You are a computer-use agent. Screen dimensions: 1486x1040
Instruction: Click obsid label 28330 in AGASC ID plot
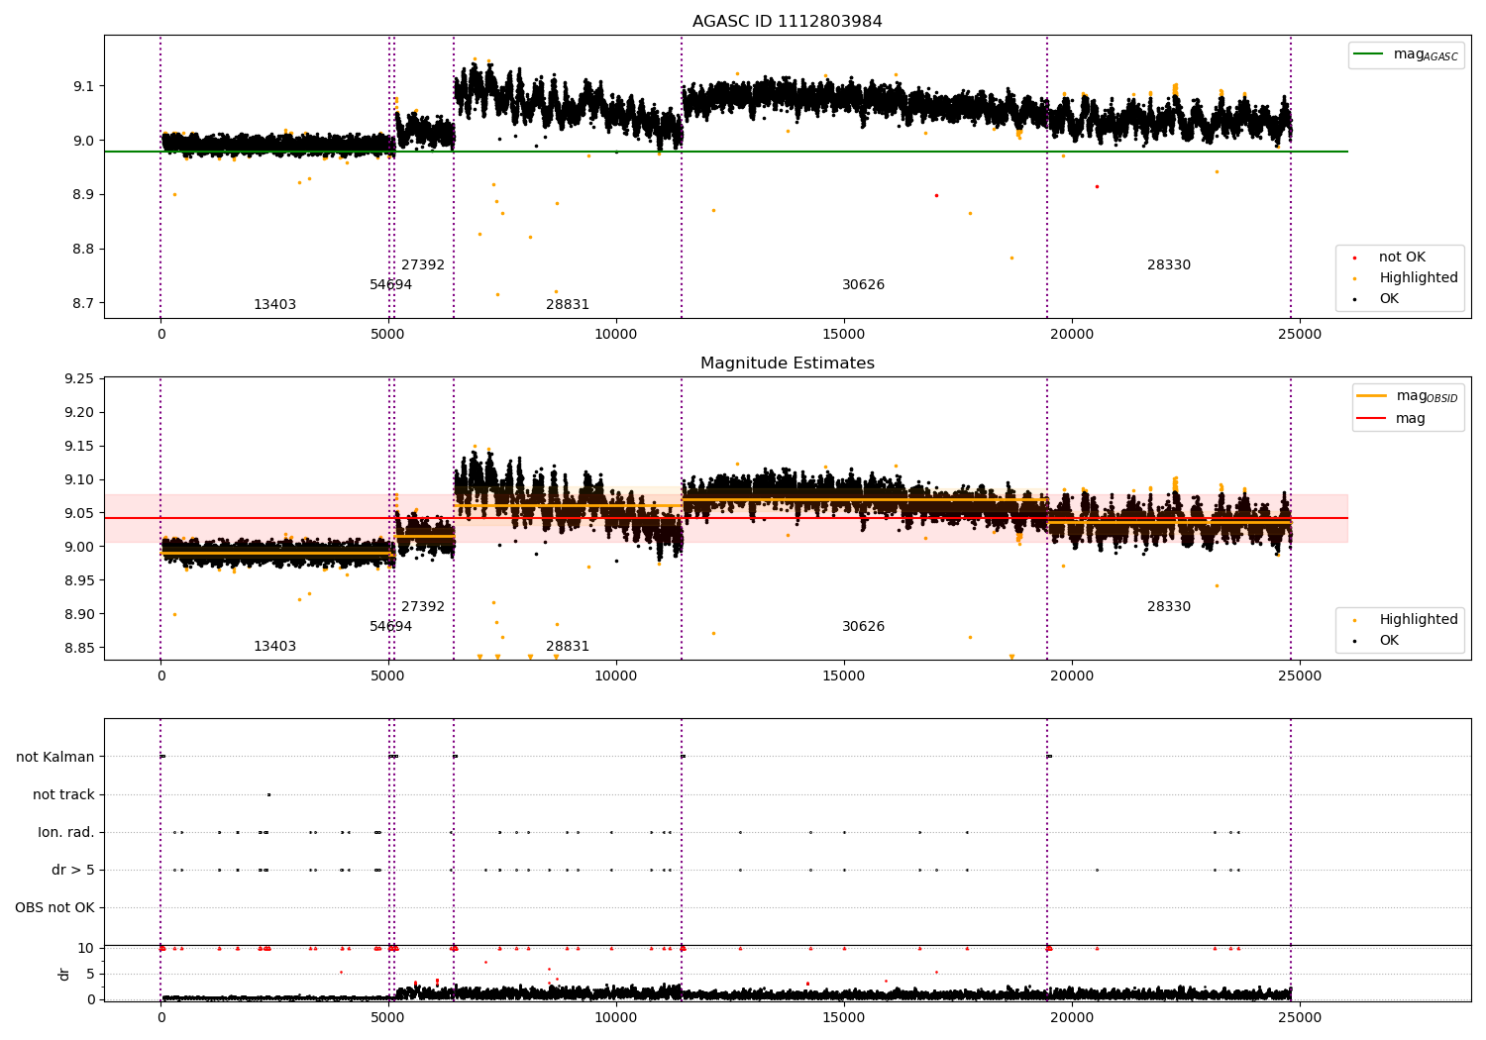click(x=1169, y=265)
